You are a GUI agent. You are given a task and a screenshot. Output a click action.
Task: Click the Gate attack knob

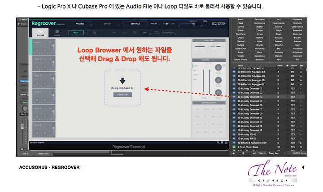coord(218,67)
